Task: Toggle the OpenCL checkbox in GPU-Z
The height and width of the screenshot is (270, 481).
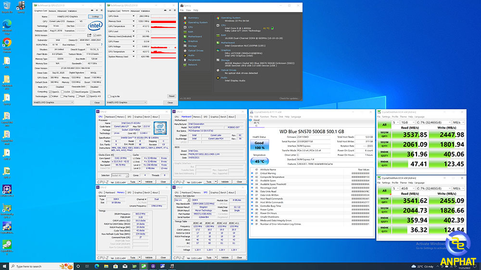Action: [51, 92]
